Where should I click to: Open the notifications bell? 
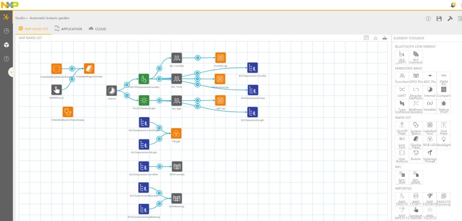pyautogui.click(x=453, y=5)
